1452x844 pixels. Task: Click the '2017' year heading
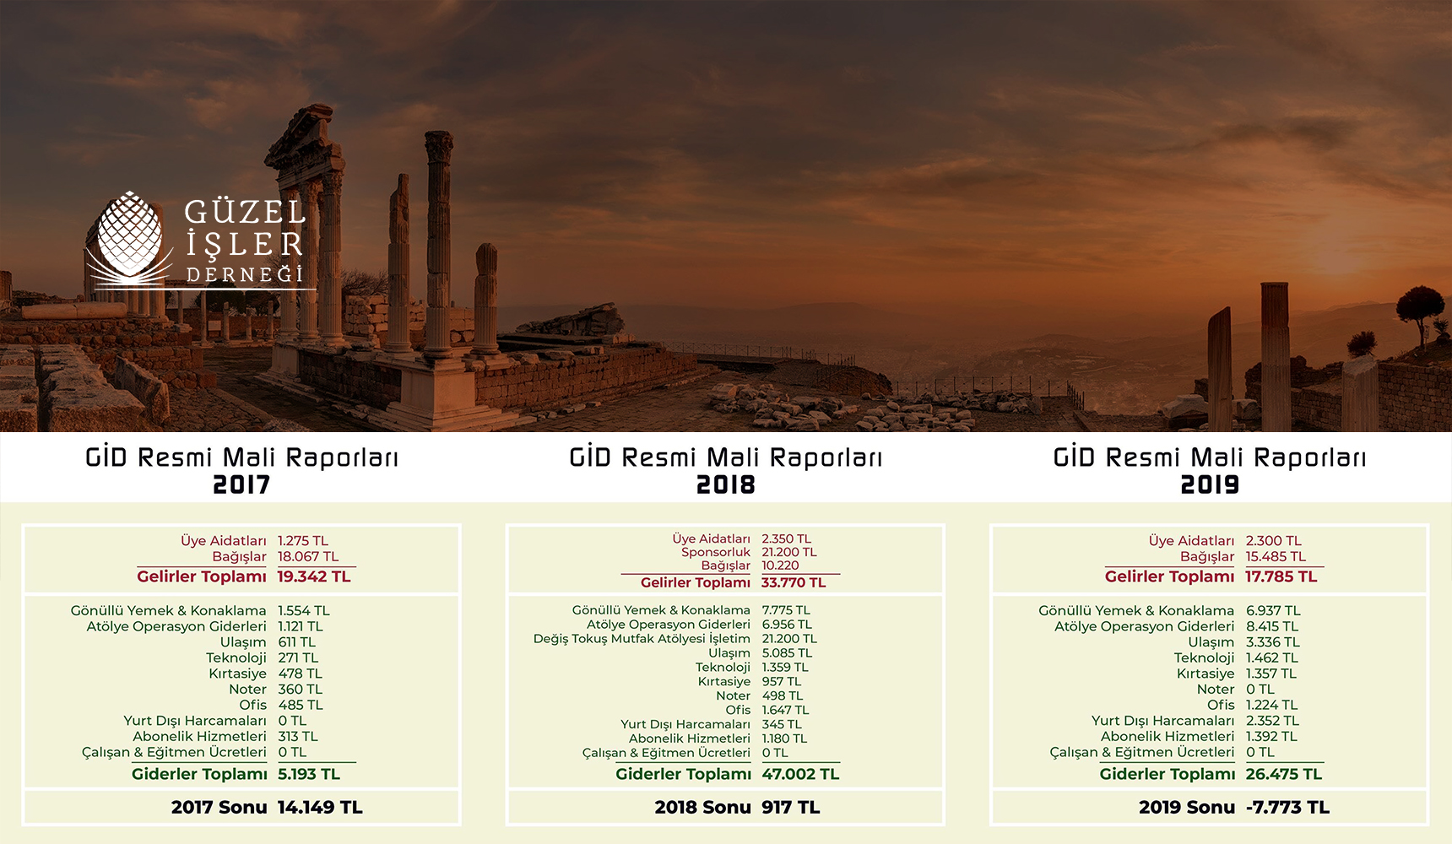click(241, 485)
